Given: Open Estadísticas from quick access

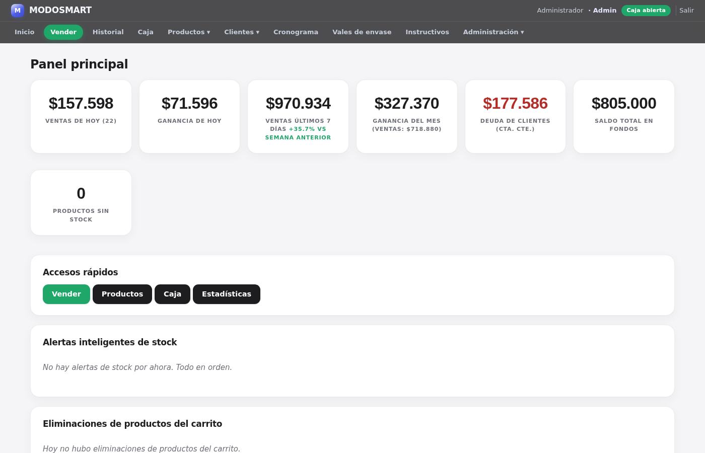Looking at the screenshot, I should (227, 294).
